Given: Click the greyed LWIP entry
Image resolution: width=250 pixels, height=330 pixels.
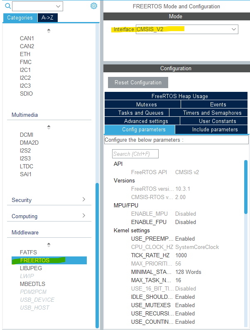Looking at the screenshot, I should pos(27,276).
